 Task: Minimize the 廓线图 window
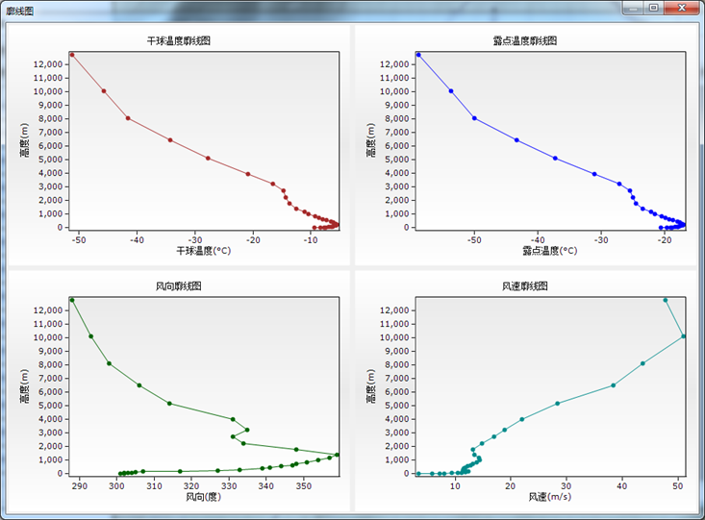[633, 8]
